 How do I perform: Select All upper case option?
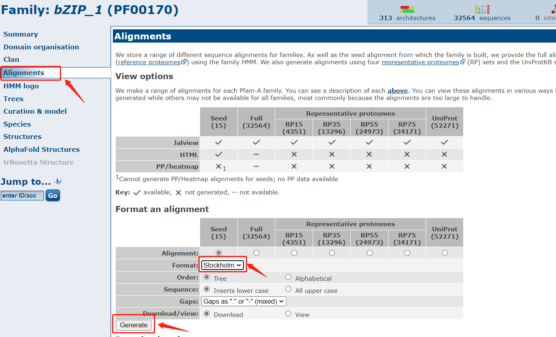[288, 289]
